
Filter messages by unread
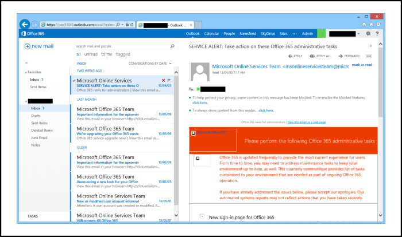[91, 54]
